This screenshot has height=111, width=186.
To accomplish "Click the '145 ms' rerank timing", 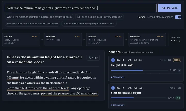I will (118, 37).
